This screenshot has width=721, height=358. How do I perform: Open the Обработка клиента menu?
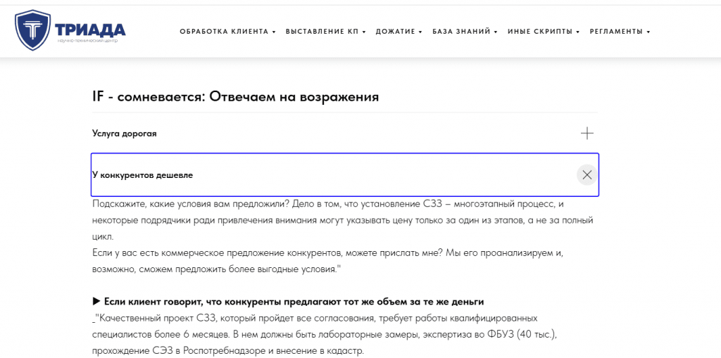[227, 32]
